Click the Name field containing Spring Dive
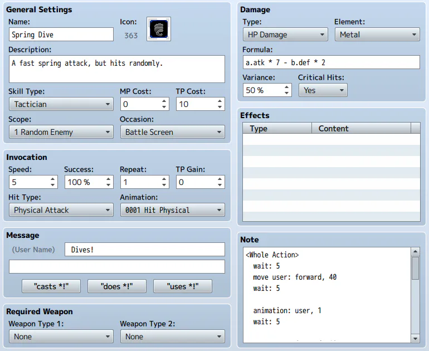 click(61, 35)
